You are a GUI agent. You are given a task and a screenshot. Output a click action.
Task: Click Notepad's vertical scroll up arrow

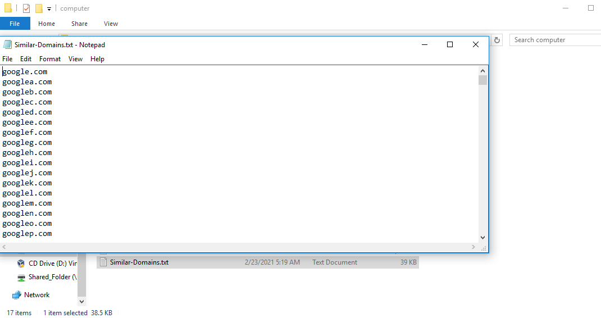pyautogui.click(x=482, y=71)
